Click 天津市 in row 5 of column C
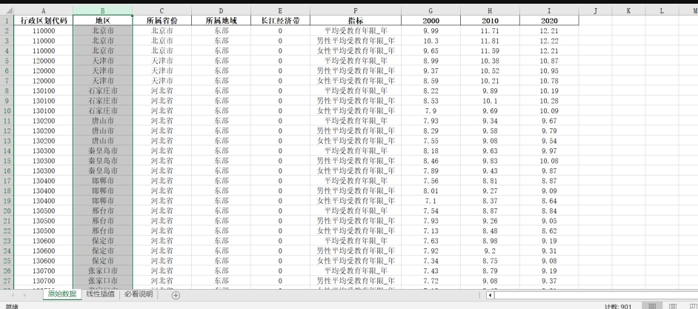 (x=162, y=61)
